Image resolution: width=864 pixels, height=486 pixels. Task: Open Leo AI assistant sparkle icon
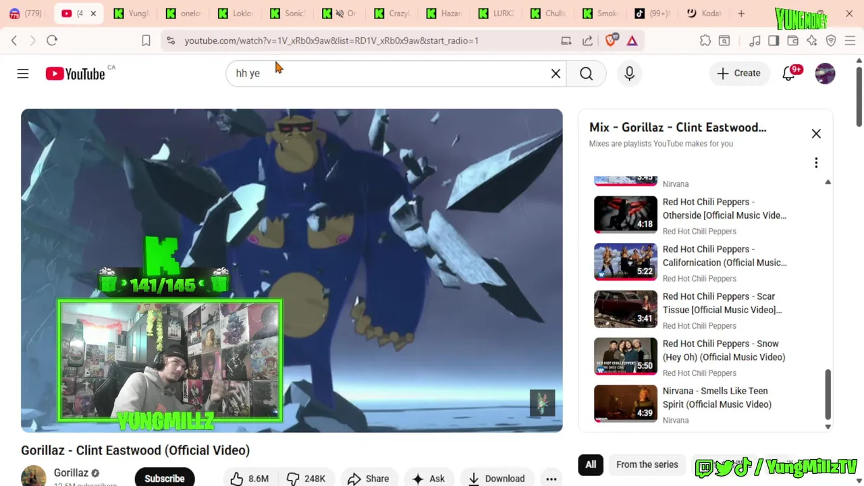click(x=811, y=40)
